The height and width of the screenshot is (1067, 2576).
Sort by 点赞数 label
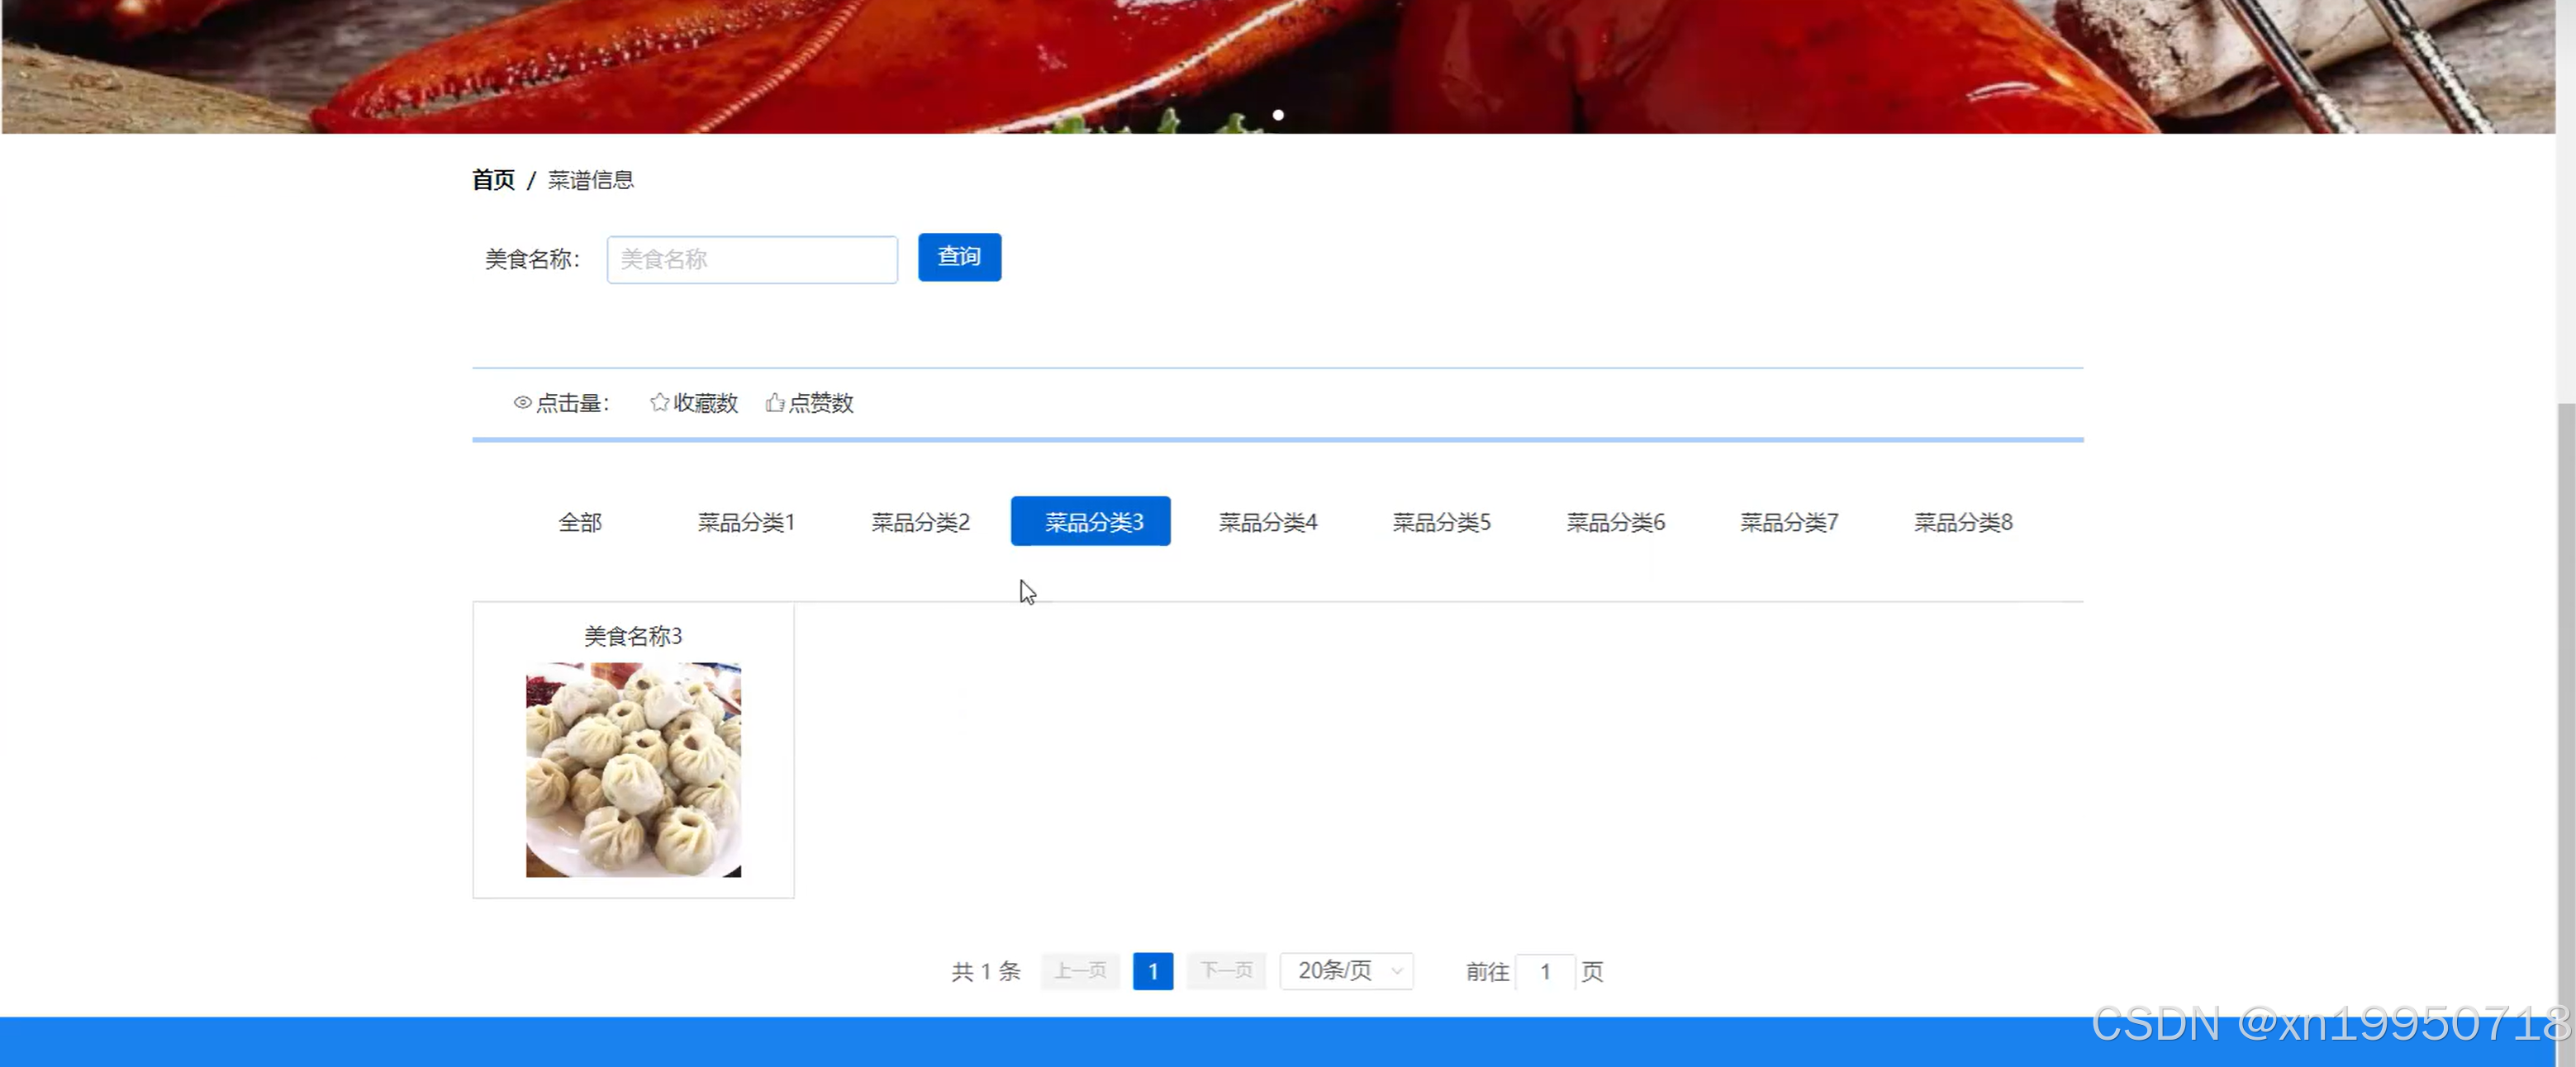[x=821, y=403]
